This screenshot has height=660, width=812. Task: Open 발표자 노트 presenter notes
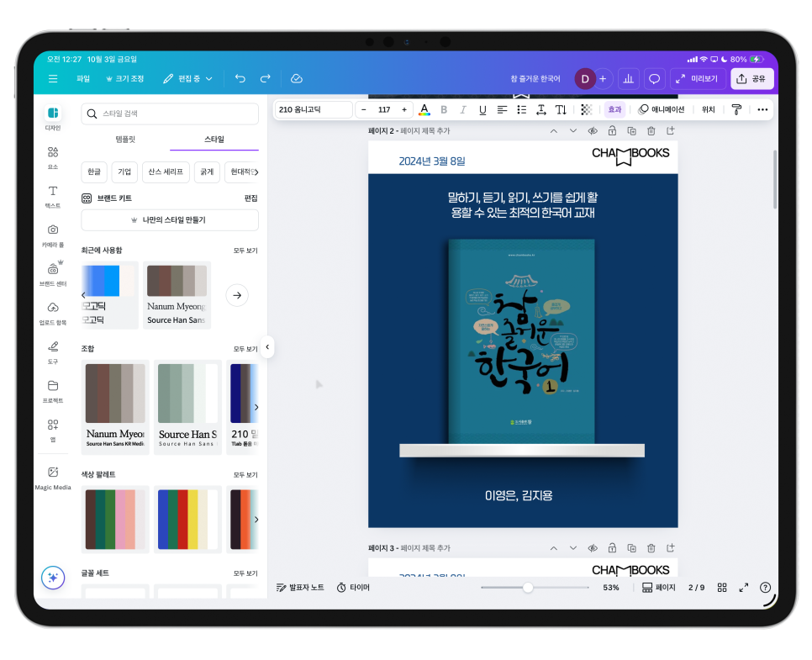[x=300, y=588]
